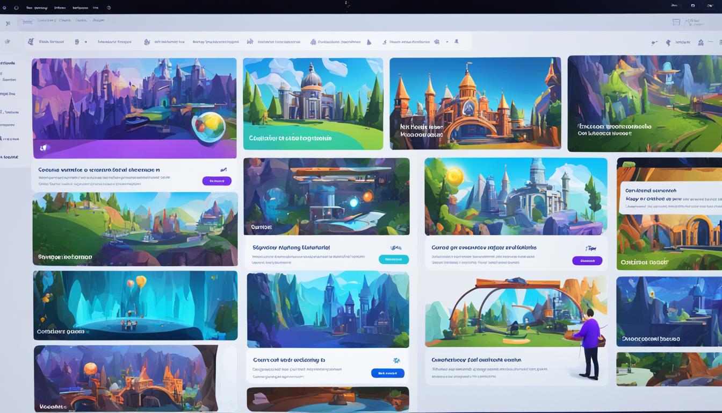Expand the dropdown arrow beside the toolbar droplet icon

pyautogui.click(x=447, y=41)
